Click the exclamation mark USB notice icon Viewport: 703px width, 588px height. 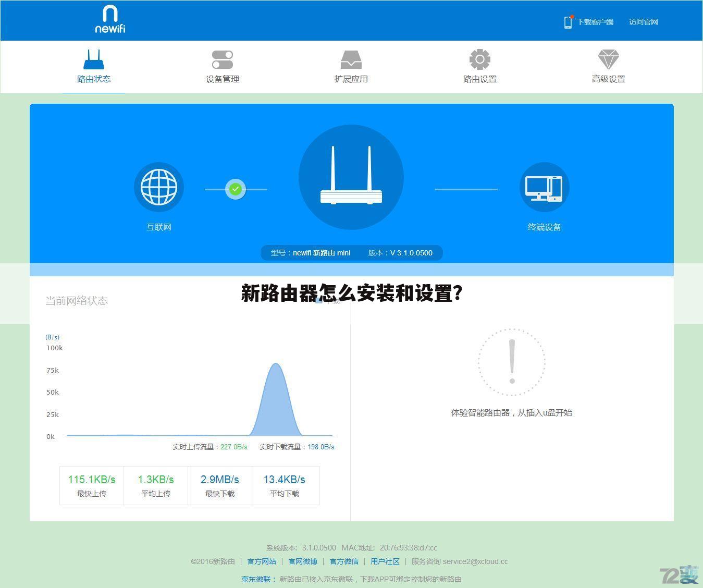(x=512, y=362)
